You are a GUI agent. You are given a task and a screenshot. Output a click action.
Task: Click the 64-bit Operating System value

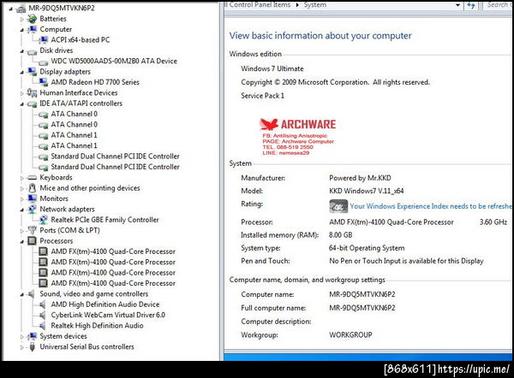pyautogui.click(x=367, y=248)
